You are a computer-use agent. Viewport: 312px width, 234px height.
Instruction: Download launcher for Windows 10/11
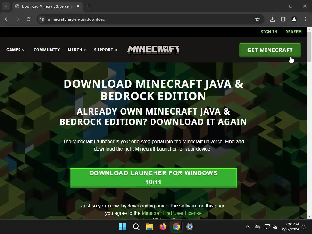(154, 178)
